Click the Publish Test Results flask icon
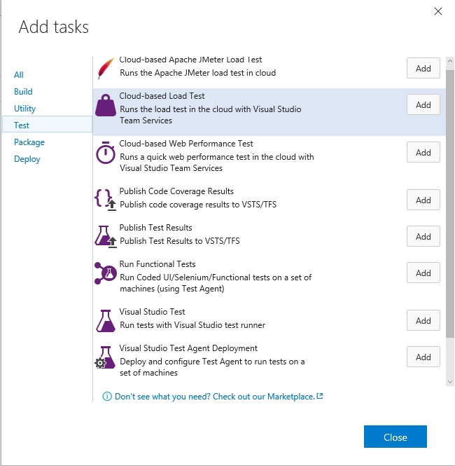 [106, 237]
